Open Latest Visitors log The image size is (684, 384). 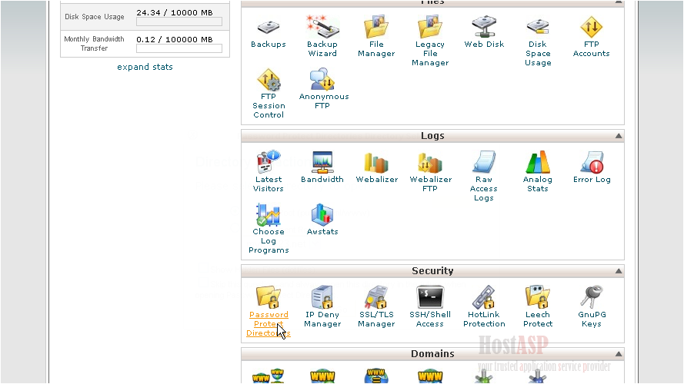[x=268, y=163]
